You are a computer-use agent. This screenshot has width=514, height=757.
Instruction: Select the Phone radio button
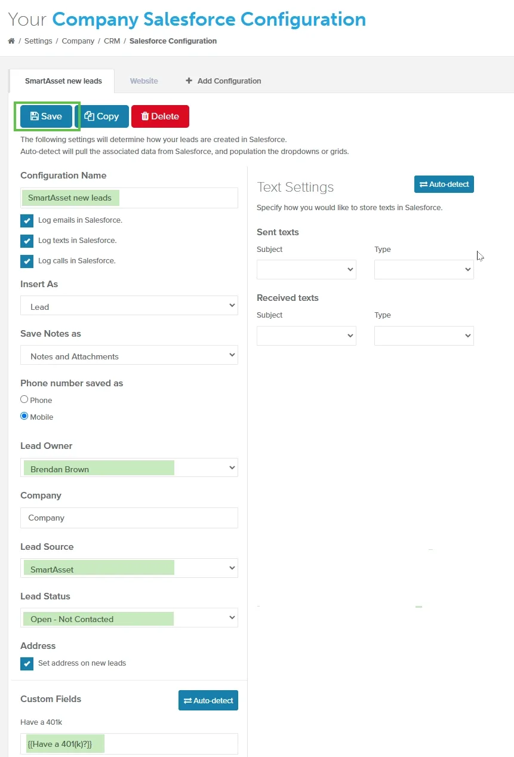click(x=24, y=399)
